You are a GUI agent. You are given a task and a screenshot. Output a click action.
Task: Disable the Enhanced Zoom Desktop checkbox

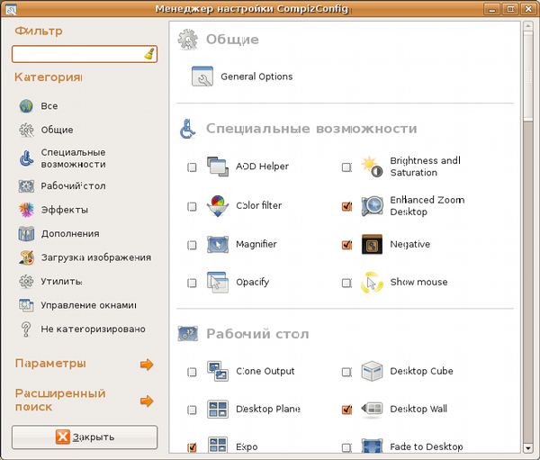(x=346, y=206)
